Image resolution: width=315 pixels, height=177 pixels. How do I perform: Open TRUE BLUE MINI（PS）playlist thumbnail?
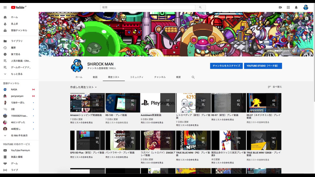(x=194, y=140)
